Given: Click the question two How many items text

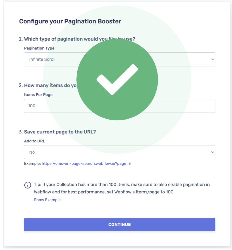Looking at the screenshot, I should coord(48,85).
